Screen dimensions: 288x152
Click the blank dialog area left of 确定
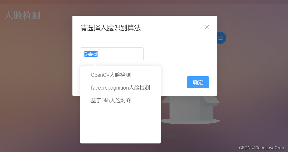173,82
